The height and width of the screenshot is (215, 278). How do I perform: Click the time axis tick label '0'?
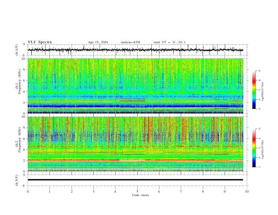(x=28, y=191)
